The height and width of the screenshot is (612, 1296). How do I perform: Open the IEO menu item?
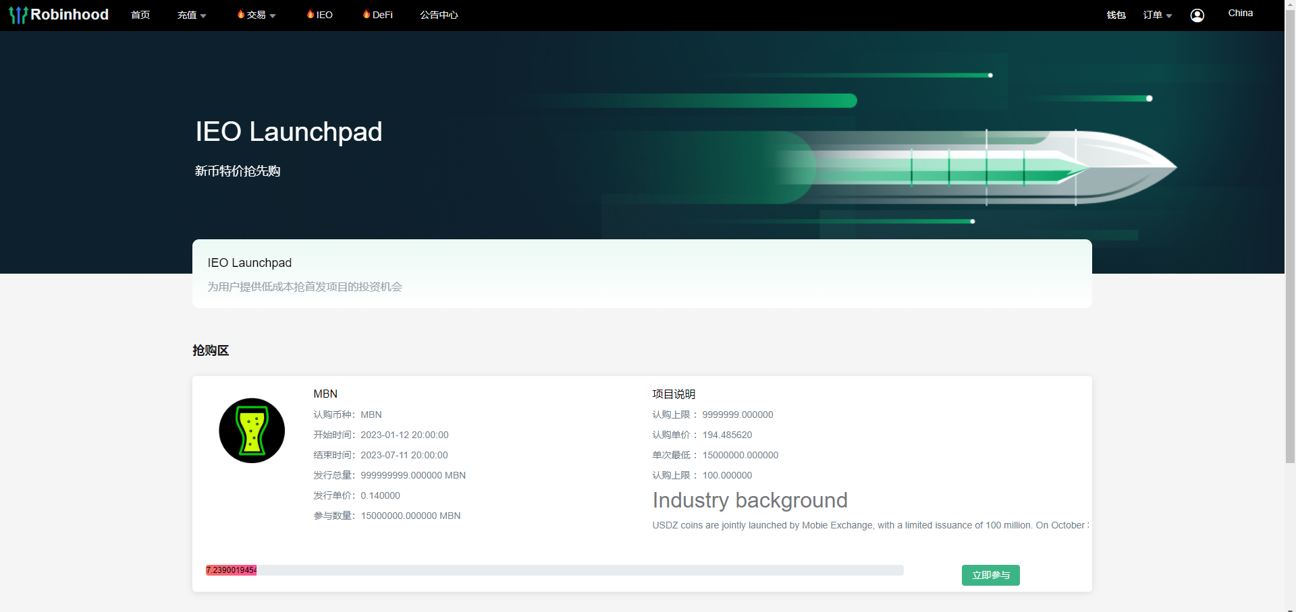click(x=324, y=15)
